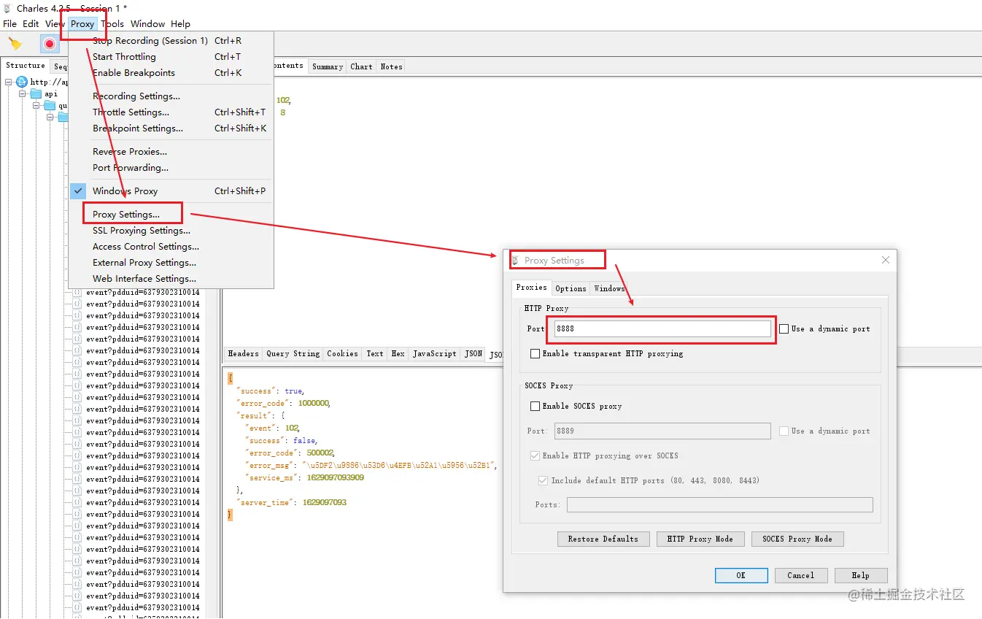Open External Proxy Settings menu item
The image size is (982, 619).
point(171,263)
